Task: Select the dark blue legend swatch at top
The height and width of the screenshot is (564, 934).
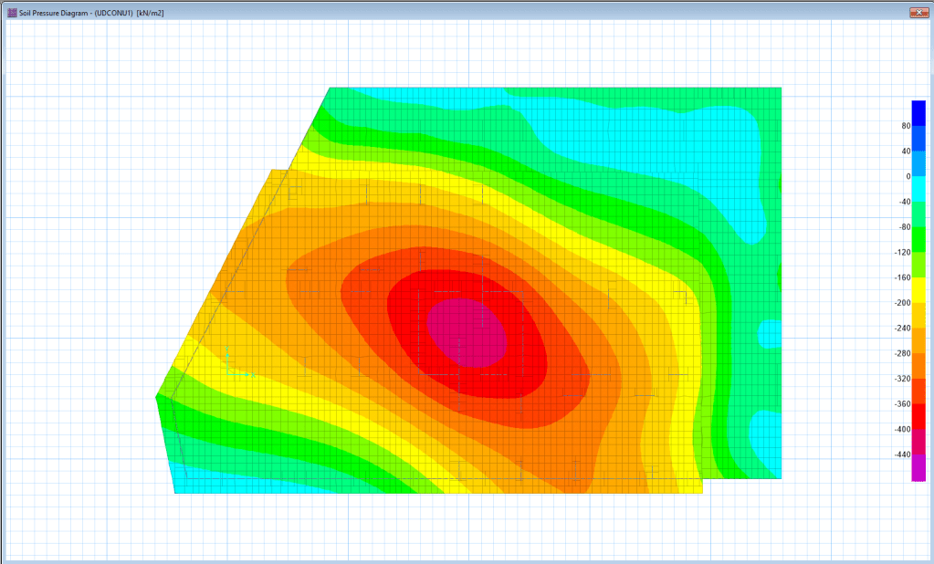Action: click(918, 107)
